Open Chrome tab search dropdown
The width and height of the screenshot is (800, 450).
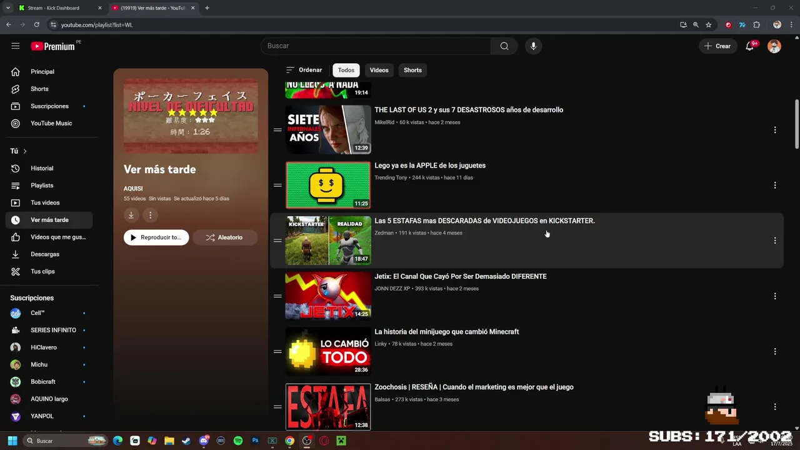coord(7,8)
